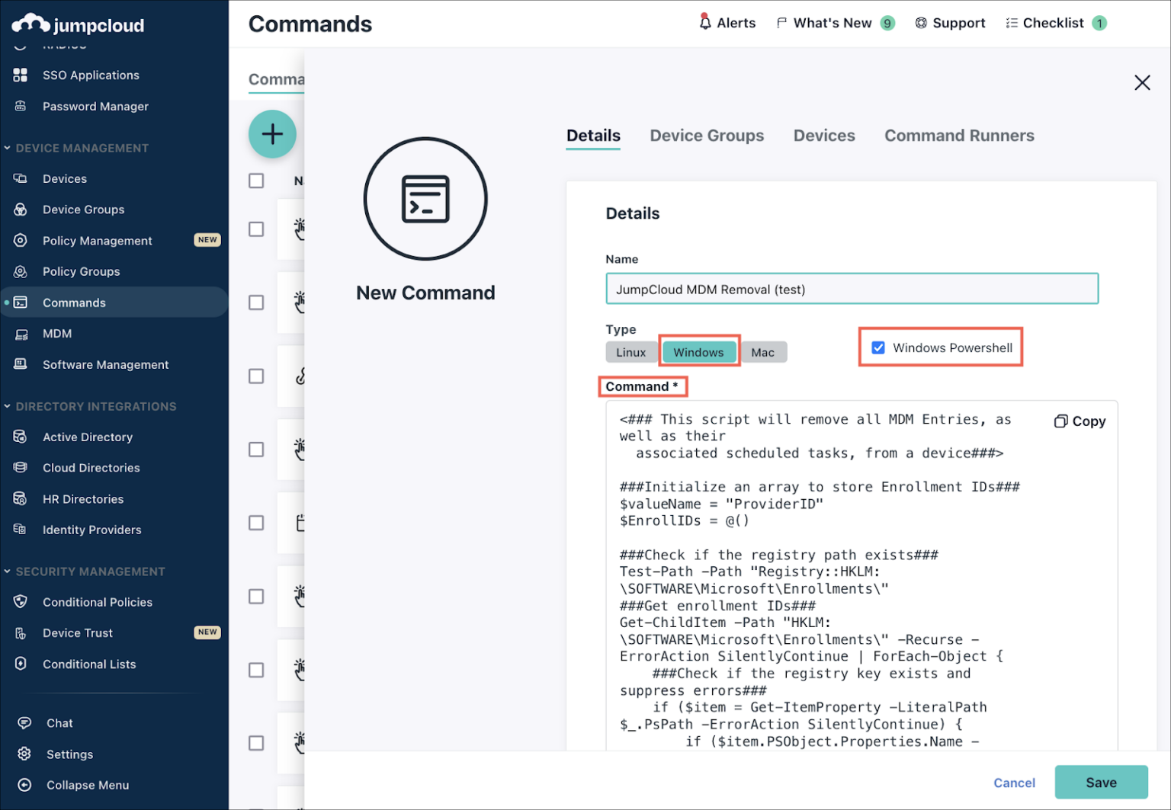The width and height of the screenshot is (1171, 810).
Task: Open the Chat sidebar item
Action: 59,722
